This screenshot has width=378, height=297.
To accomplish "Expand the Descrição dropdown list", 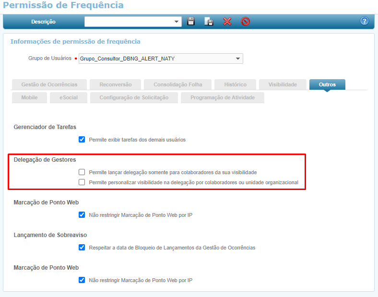I will [177, 22].
